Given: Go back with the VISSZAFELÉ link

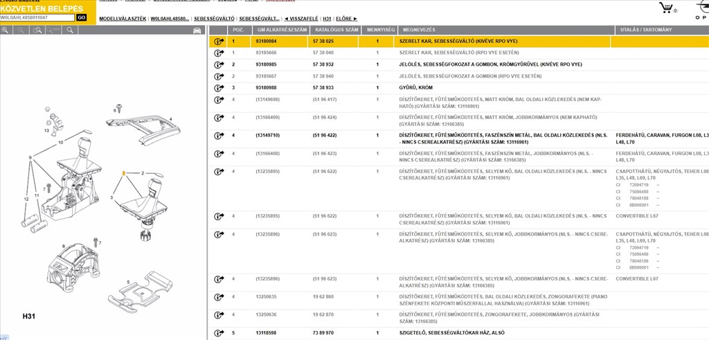Looking at the screenshot, I should [x=300, y=19].
